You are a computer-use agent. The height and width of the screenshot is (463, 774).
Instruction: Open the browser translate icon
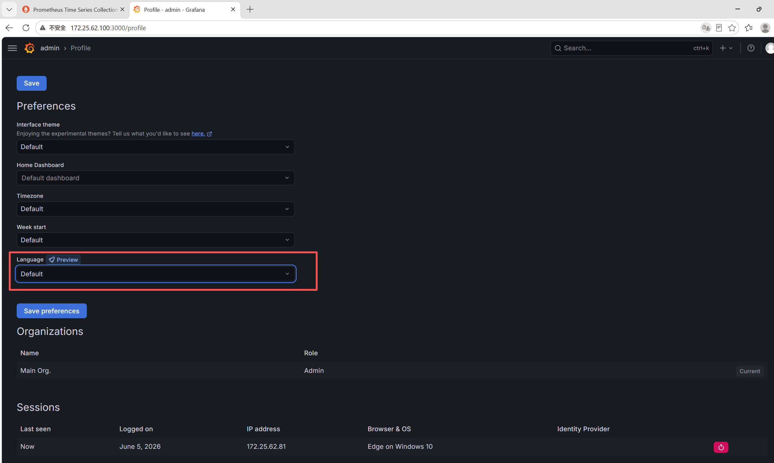(x=706, y=28)
